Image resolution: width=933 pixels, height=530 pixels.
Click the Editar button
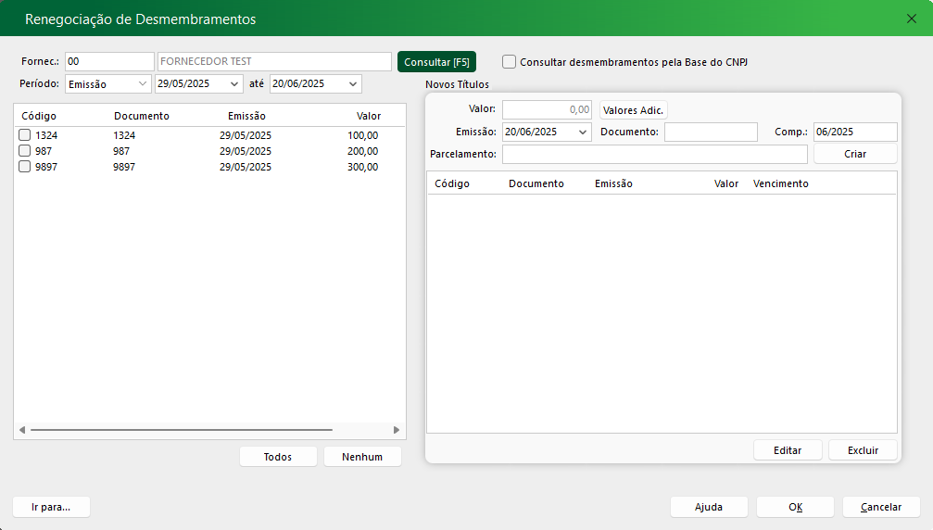pyautogui.click(x=788, y=450)
